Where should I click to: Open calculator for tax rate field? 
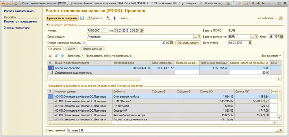(x=171, y=43)
